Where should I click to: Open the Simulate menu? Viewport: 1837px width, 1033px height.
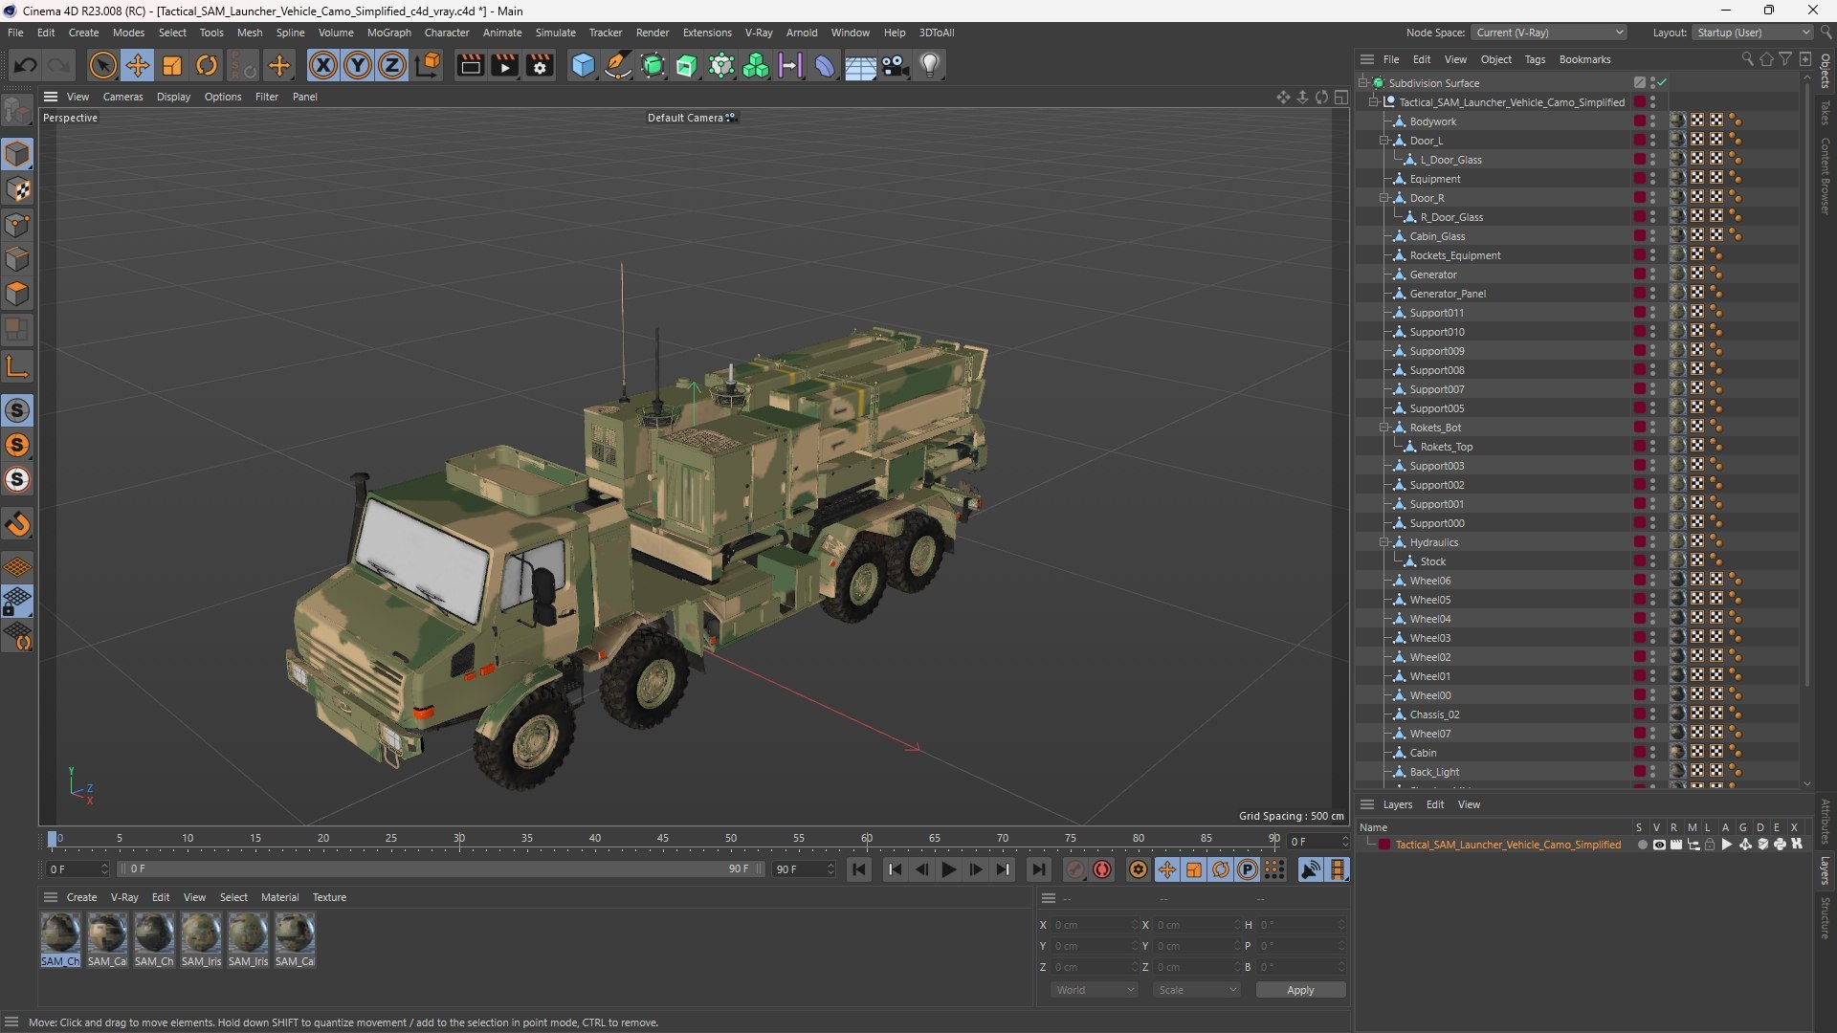555,33
